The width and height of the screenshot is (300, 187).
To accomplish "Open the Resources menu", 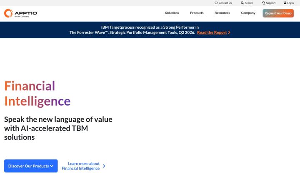I will tap(222, 13).
